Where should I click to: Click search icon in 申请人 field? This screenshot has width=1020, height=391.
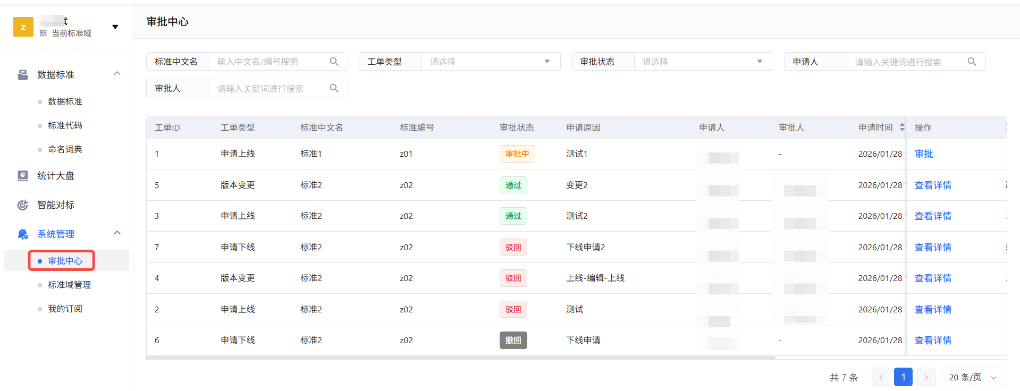pos(972,62)
